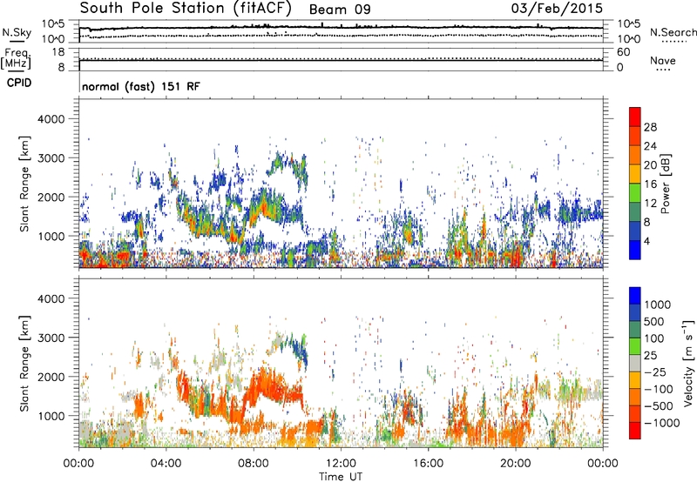The width and height of the screenshot is (697, 482).
Task: Select the '16' label on Power color bar
Action: (650, 184)
